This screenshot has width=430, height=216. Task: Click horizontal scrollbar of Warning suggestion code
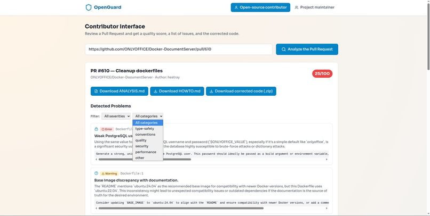[181, 209]
